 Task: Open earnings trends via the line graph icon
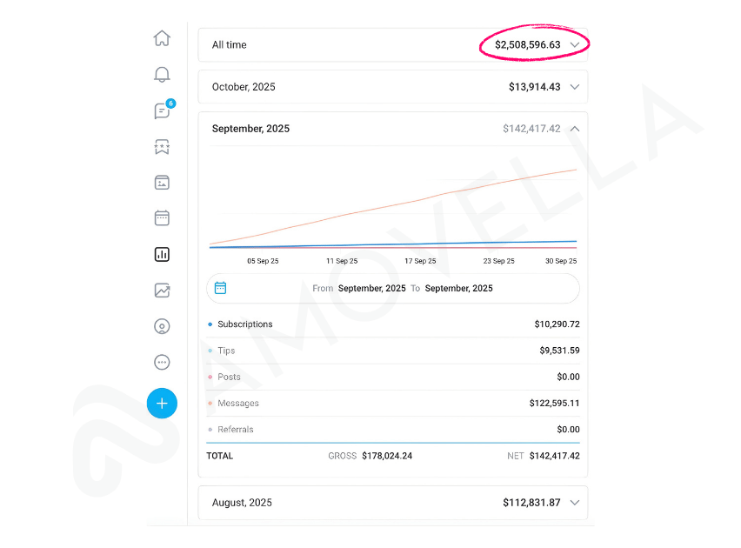point(162,291)
